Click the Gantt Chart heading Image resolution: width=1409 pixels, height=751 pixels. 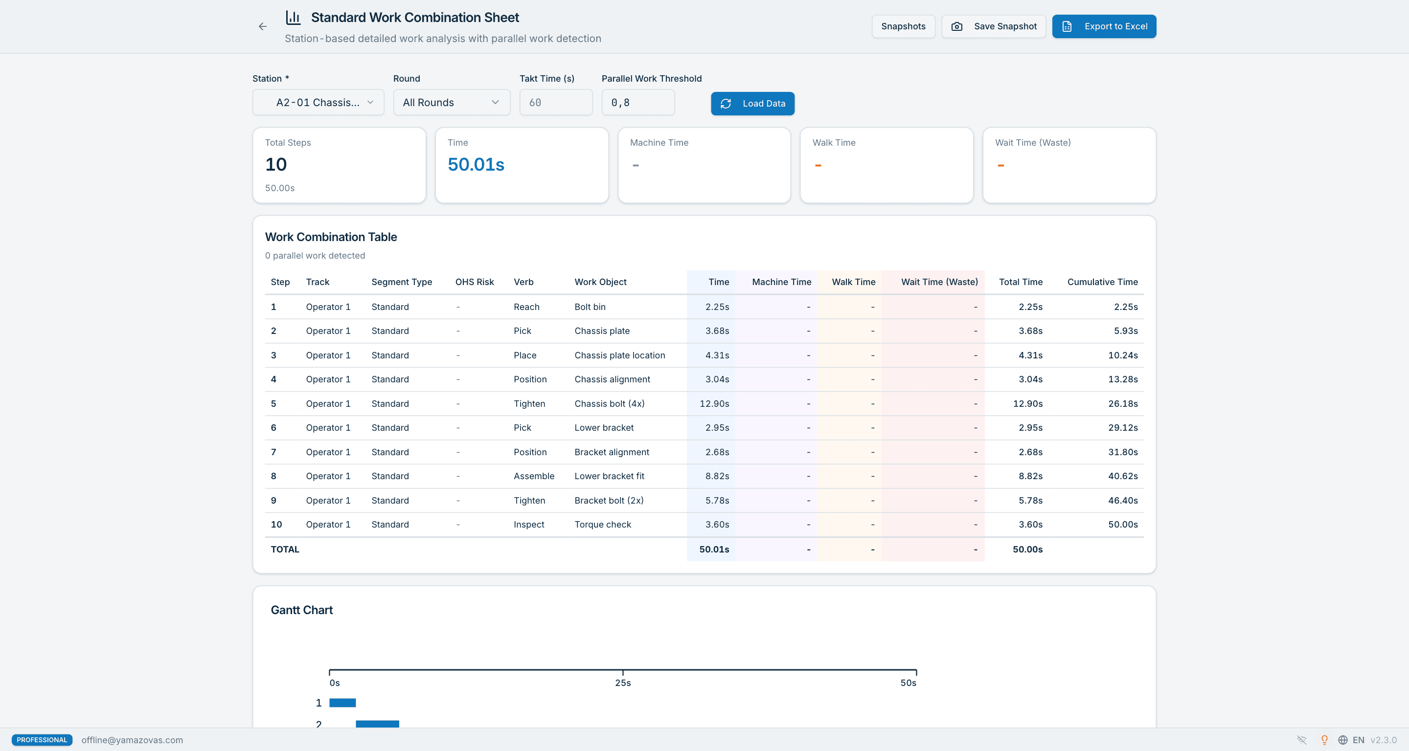[x=301, y=610]
